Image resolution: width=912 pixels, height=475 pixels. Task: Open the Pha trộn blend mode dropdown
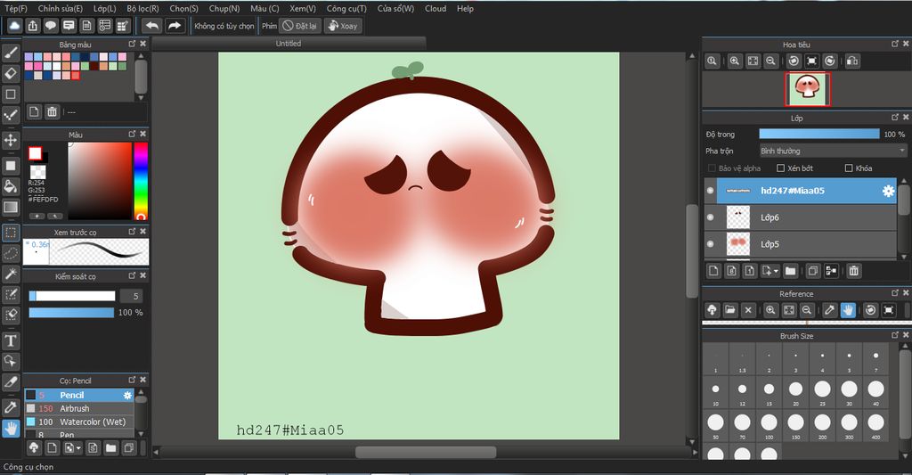coord(833,151)
